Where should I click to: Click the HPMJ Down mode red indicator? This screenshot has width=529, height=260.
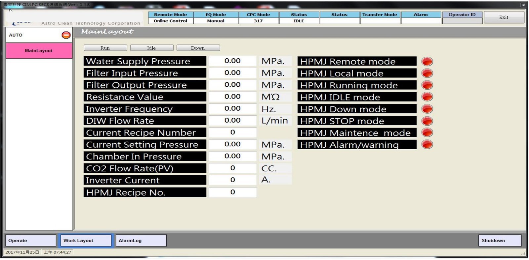coord(427,109)
